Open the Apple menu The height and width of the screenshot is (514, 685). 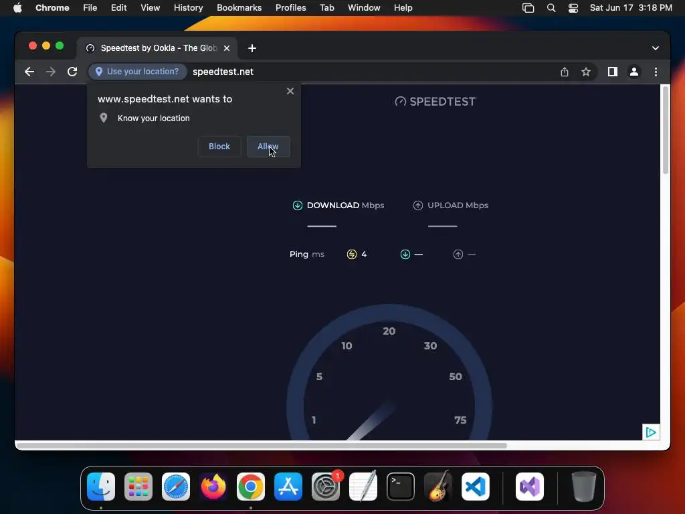[17, 8]
